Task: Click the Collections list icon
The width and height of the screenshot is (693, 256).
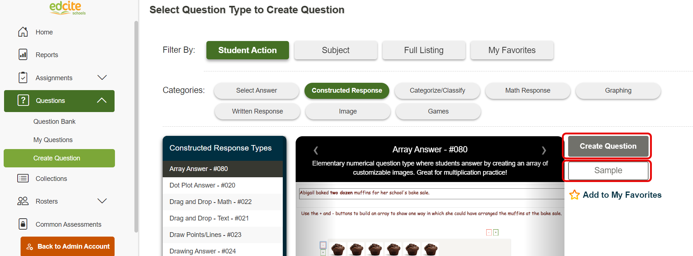Action: tap(23, 178)
